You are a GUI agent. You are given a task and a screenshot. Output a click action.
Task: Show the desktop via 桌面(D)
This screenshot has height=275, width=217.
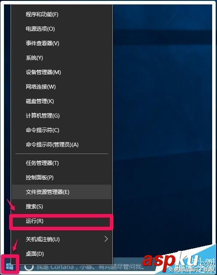(61, 254)
